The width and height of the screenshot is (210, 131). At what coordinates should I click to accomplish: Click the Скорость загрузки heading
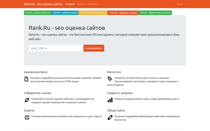[x=120, y=93]
